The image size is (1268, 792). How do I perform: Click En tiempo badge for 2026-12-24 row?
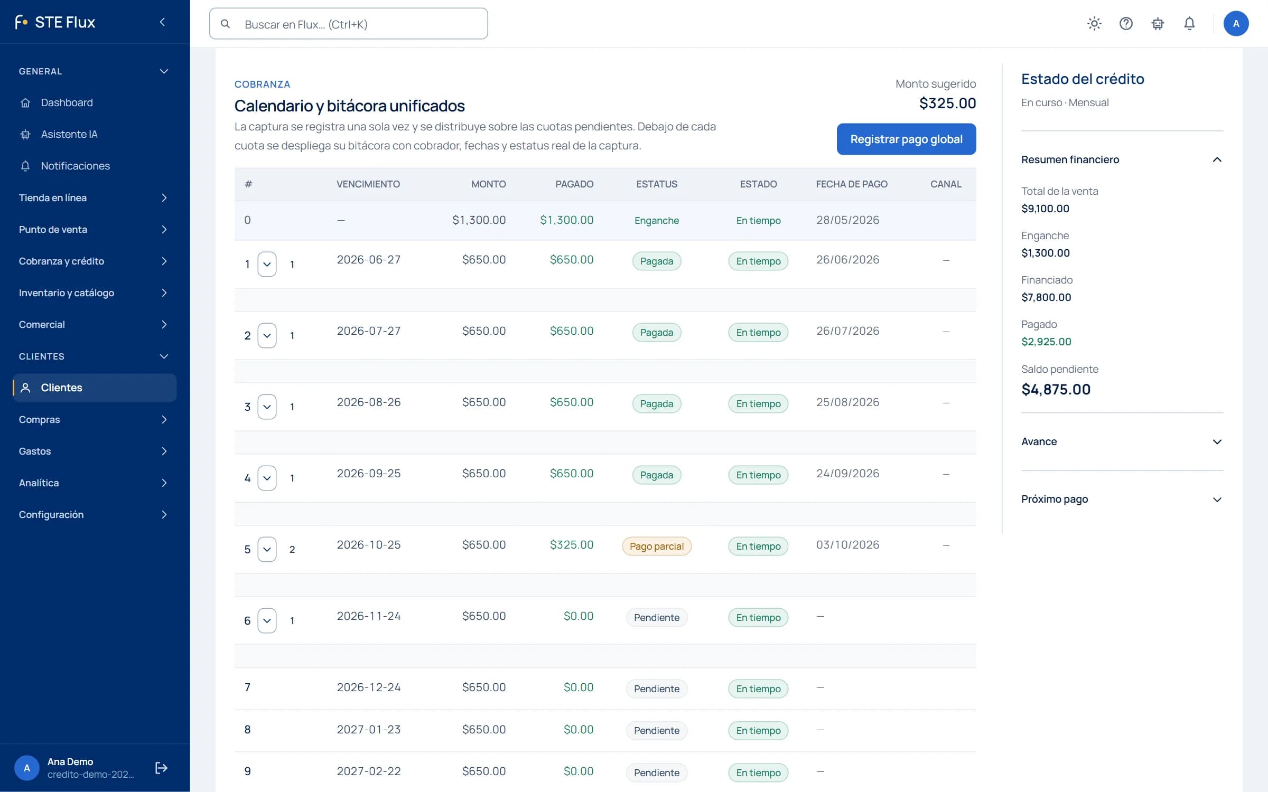tap(758, 689)
